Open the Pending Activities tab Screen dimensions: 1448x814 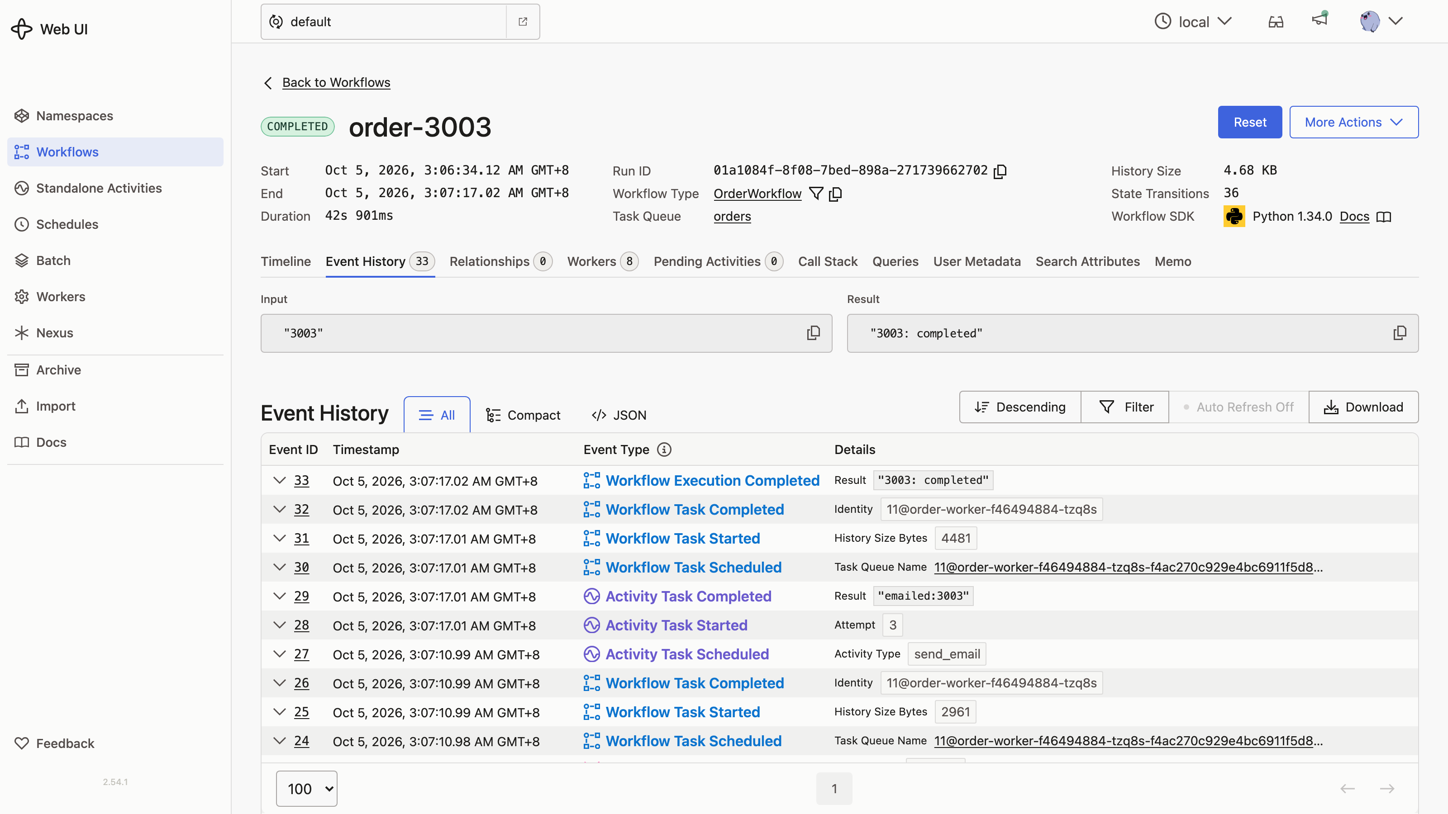pyautogui.click(x=718, y=261)
